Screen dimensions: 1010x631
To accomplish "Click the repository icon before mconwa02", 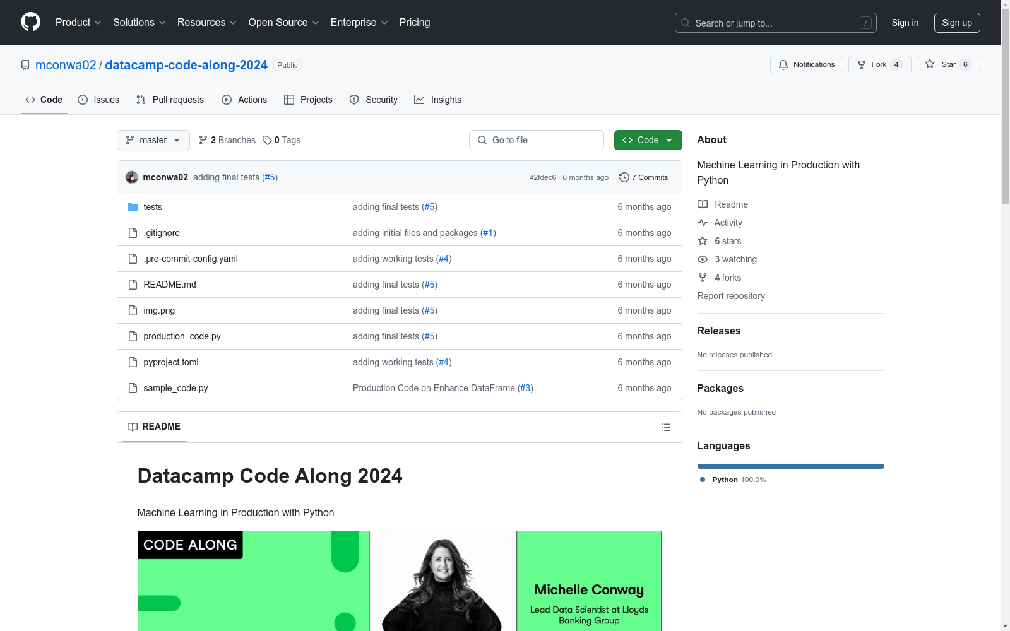I will pyautogui.click(x=25, y=65).
